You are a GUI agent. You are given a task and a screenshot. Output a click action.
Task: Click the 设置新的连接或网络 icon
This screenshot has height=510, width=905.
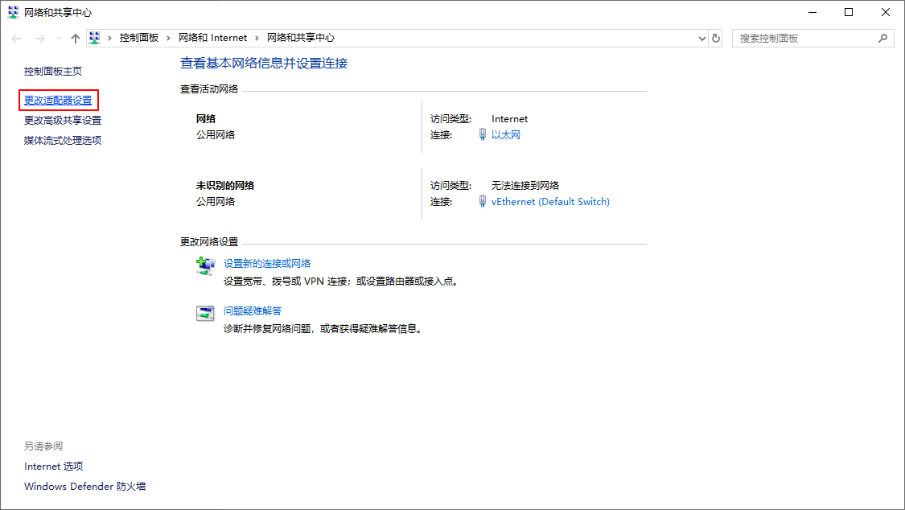[206, 266]
